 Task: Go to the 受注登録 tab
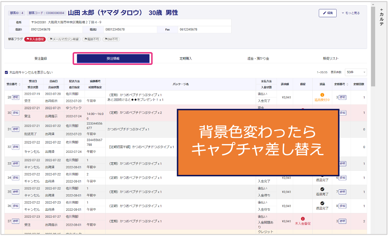coord(41,58)
